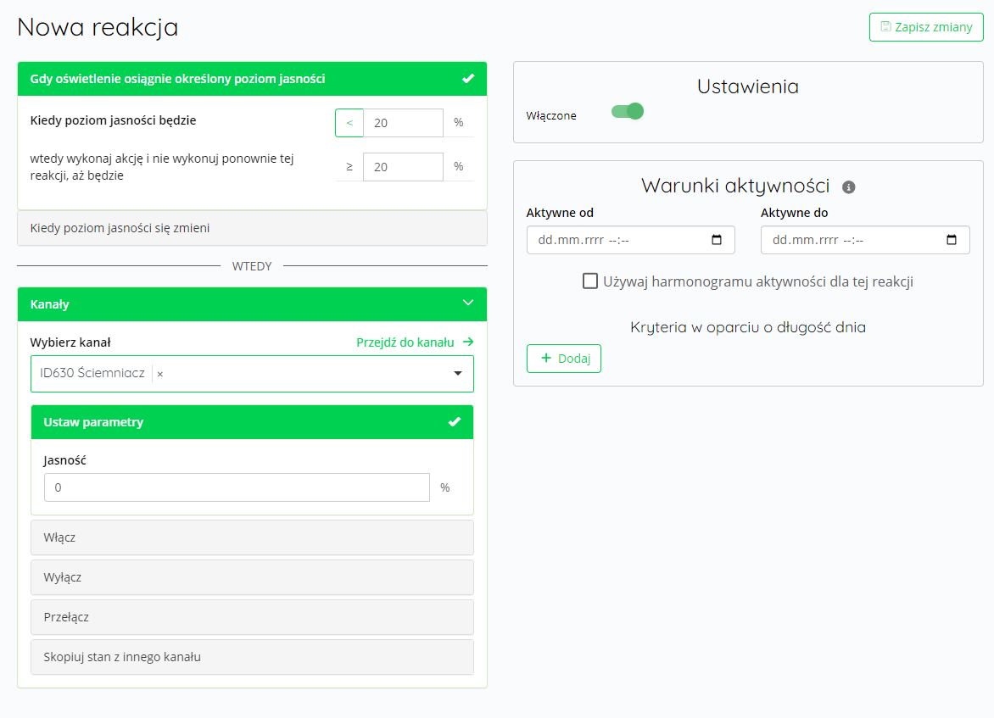Click the less-than operator button

click(x=349, y=123)
